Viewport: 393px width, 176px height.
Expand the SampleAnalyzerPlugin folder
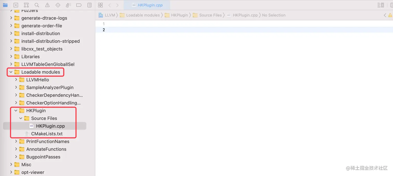[x=16, y=87]
